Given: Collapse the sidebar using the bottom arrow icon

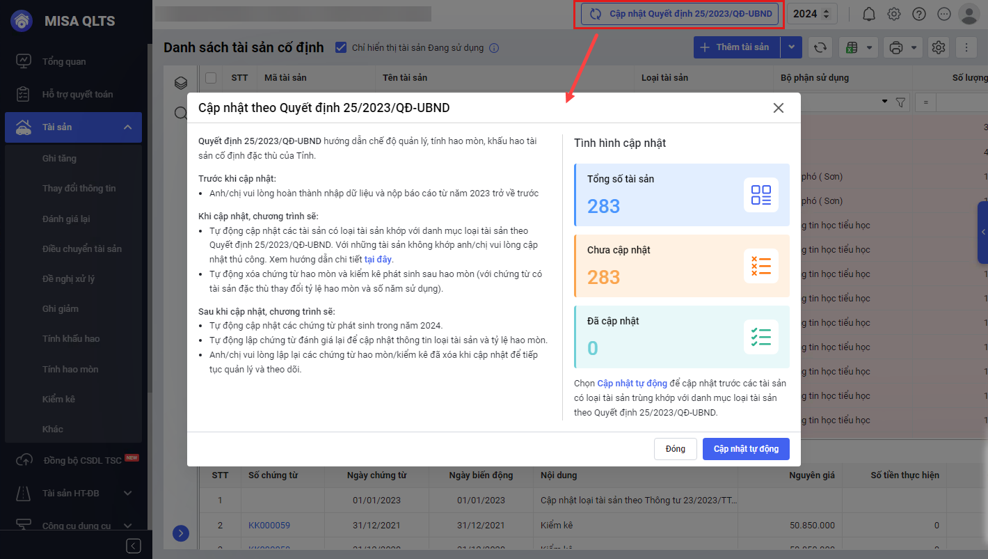Looking at the screenshot, I should coord(134,546).
